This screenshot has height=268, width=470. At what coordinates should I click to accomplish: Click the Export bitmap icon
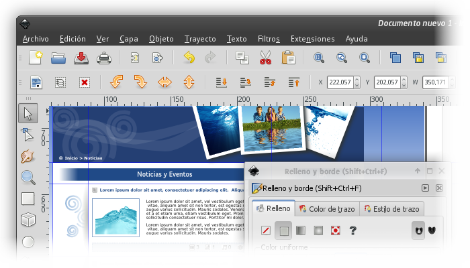[157, 58]
